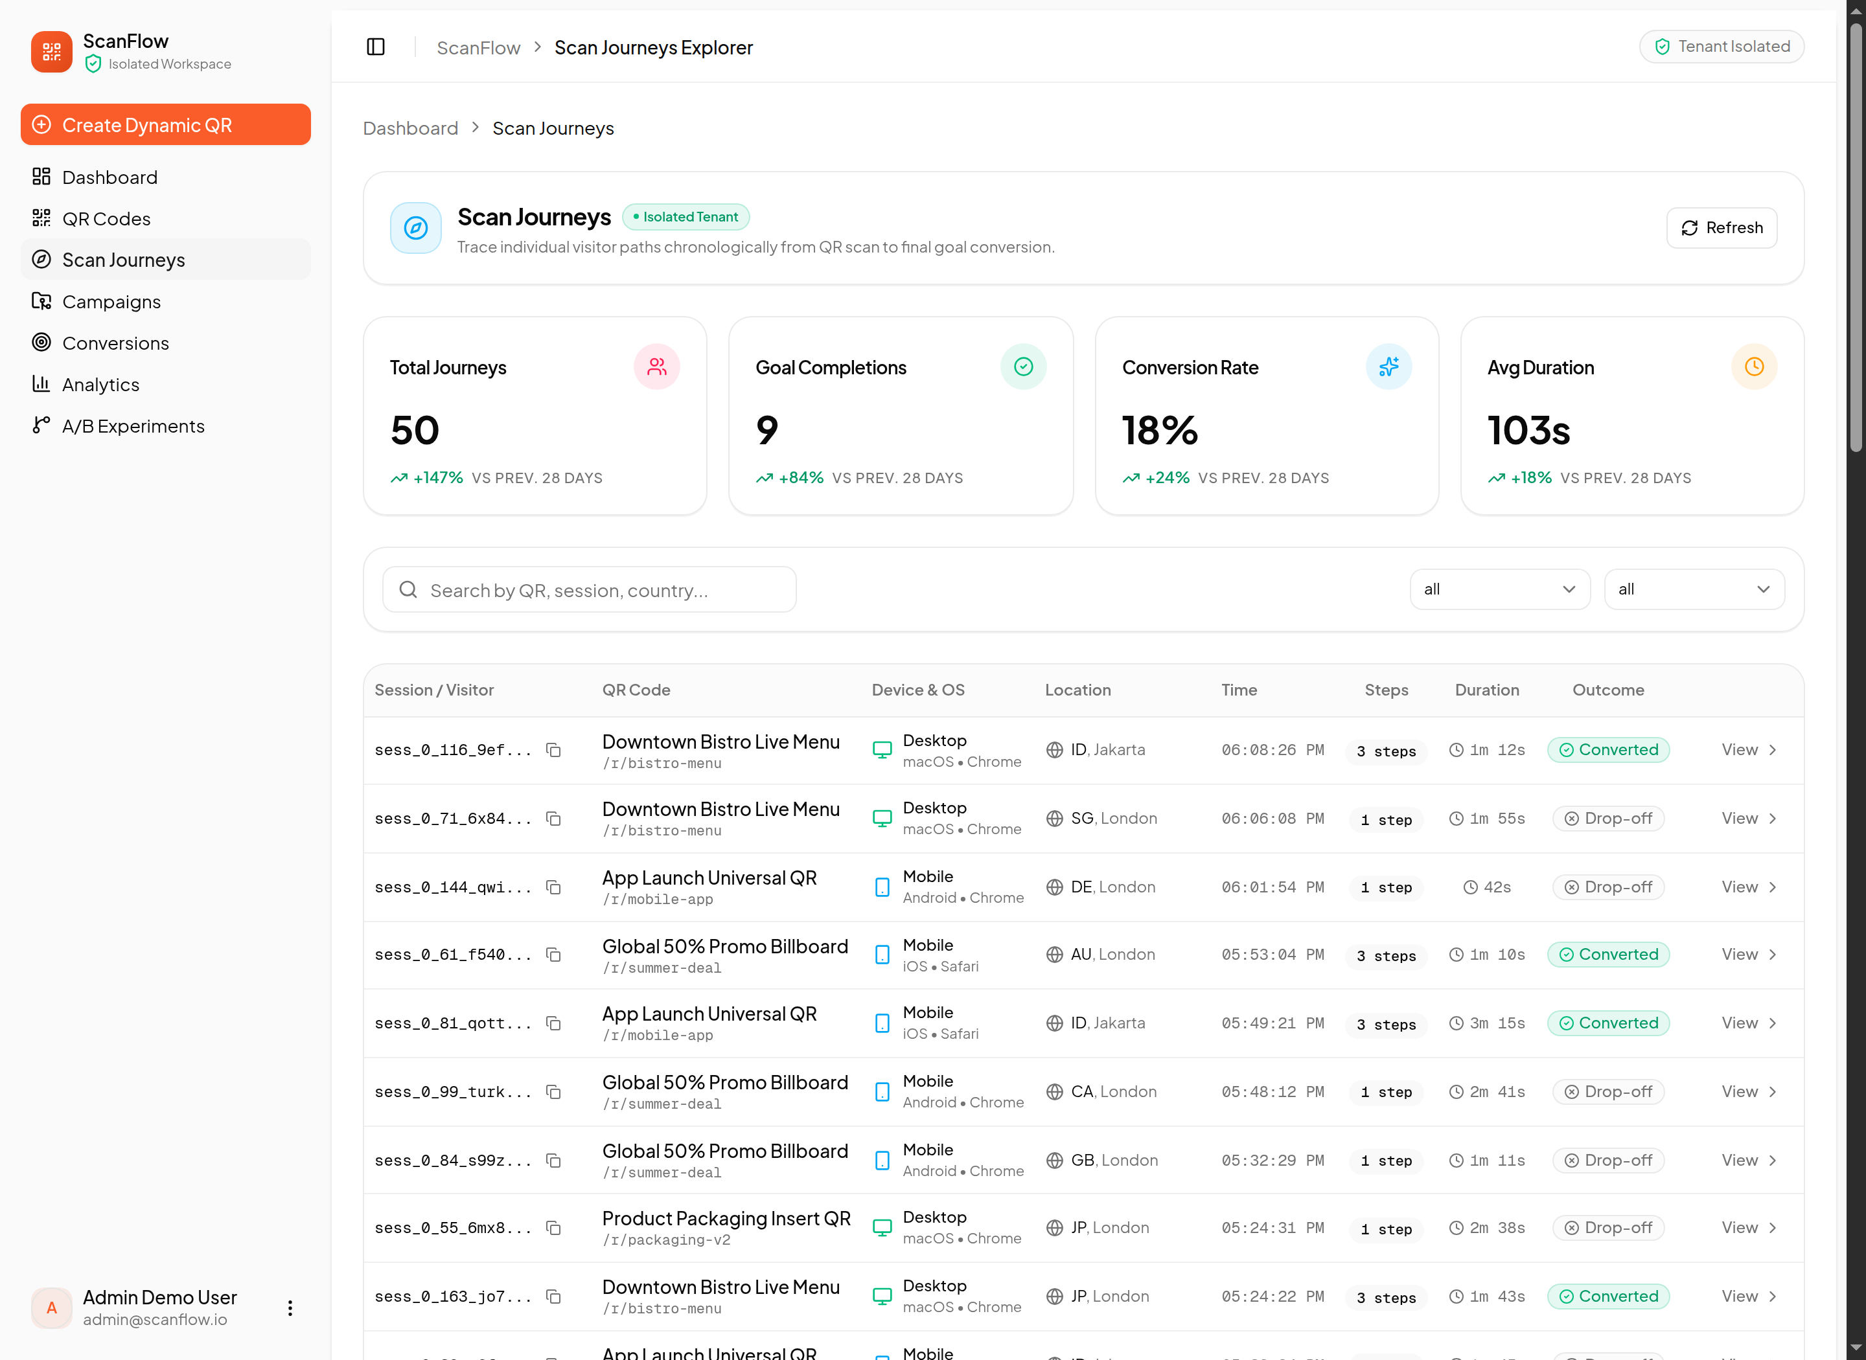The image size is (1866, 1360).
Task: Click the Admin user avatar A
Action: [52, 1308]
